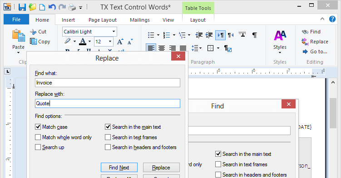
Task: Click the Shrink Font icon
Action: click(x=130, y=42)
